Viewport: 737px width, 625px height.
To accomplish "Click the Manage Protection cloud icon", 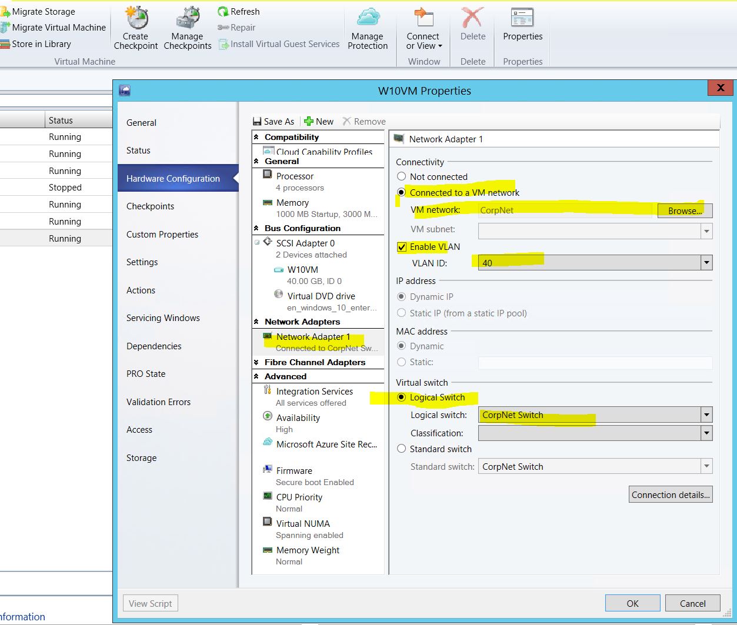I will pyautogui.click(x=368, y=18).
